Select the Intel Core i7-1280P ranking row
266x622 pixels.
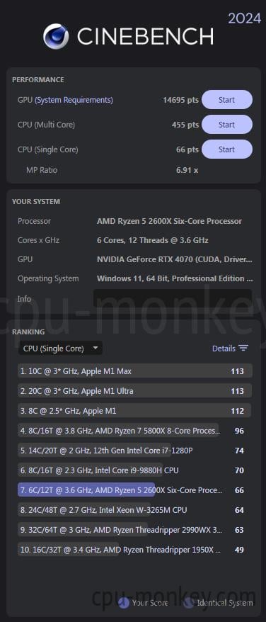(135, 451)
